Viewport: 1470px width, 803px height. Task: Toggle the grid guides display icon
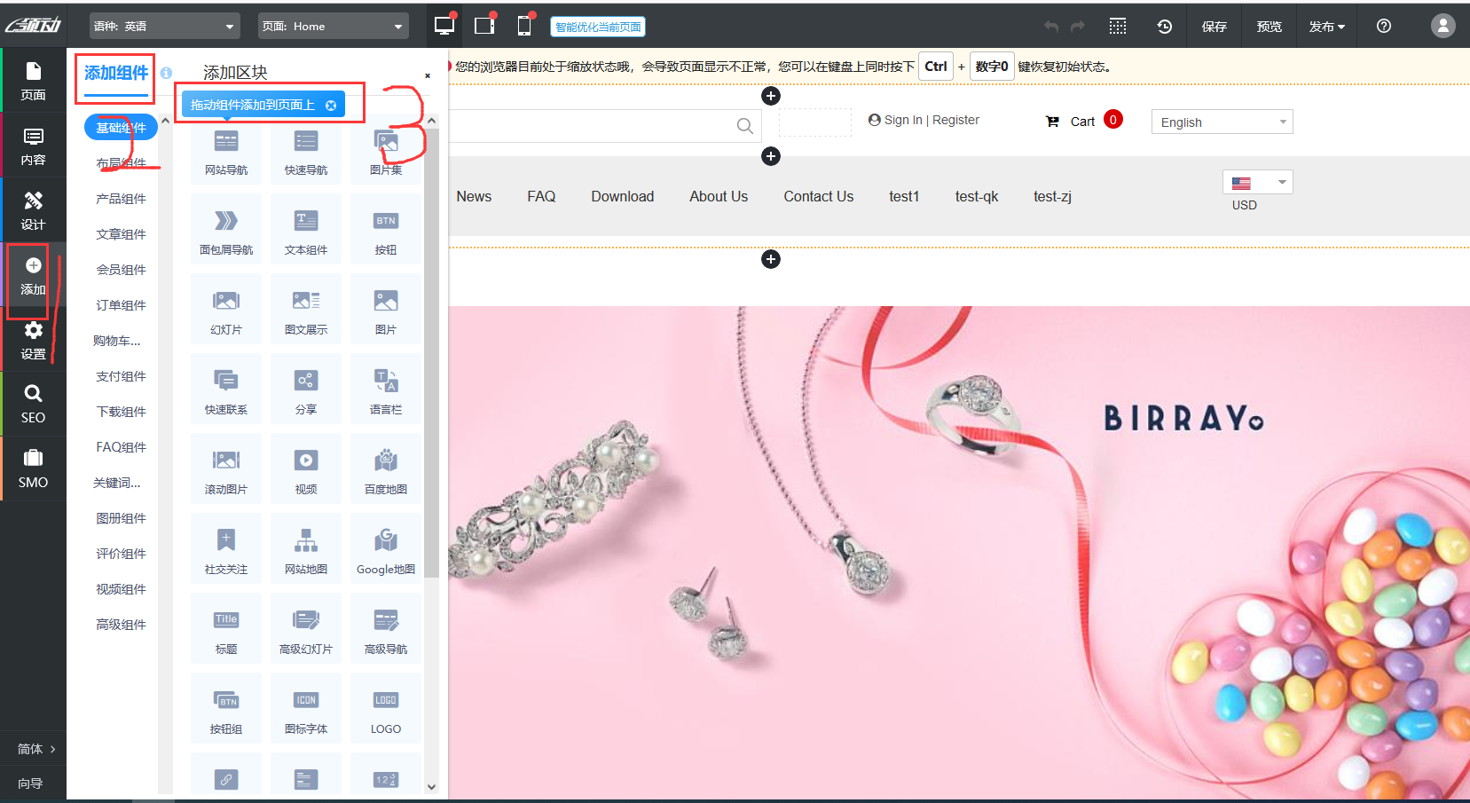(x=1118, y=27)
